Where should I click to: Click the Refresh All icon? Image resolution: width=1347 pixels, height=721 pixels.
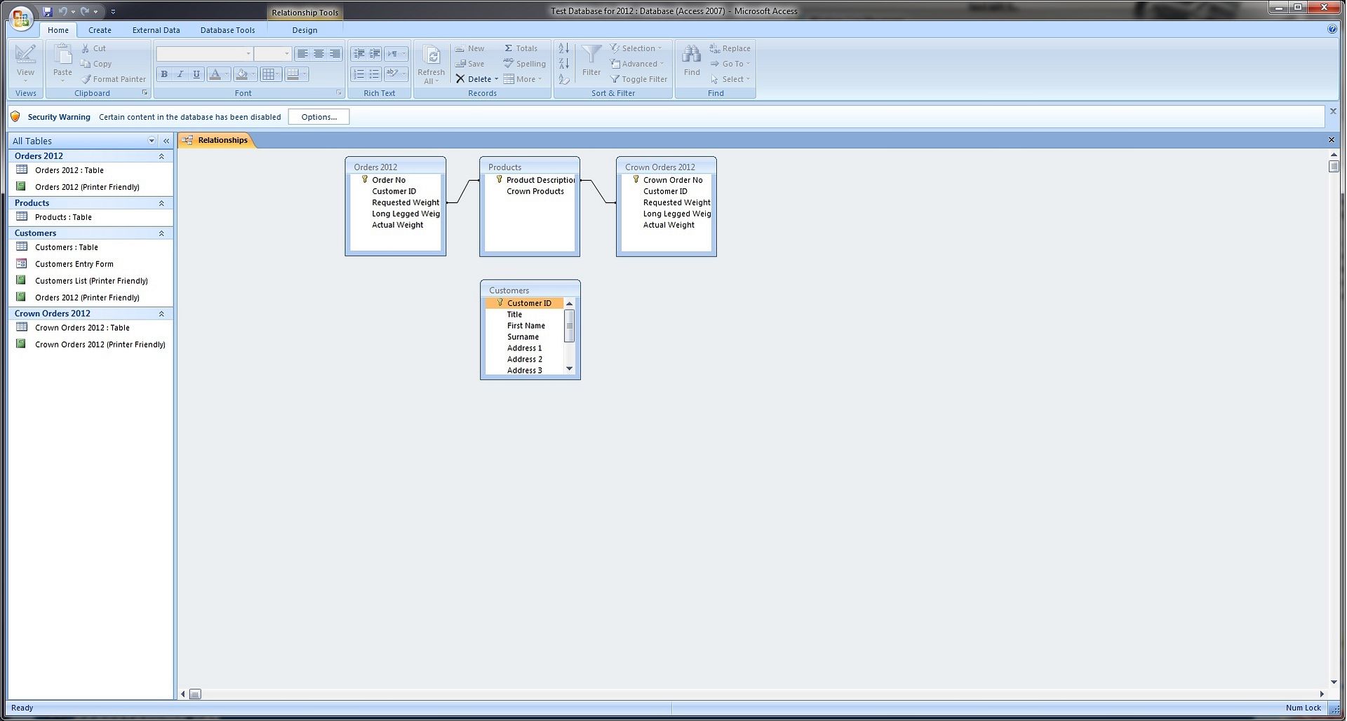431,57
